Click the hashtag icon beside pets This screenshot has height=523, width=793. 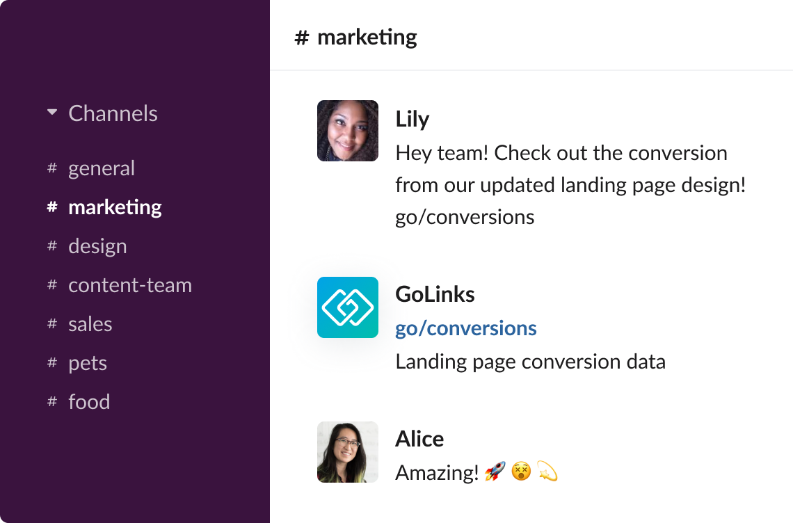(x=51, y=362)
